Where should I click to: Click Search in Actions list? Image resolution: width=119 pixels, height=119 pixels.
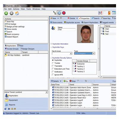[8, 32]
